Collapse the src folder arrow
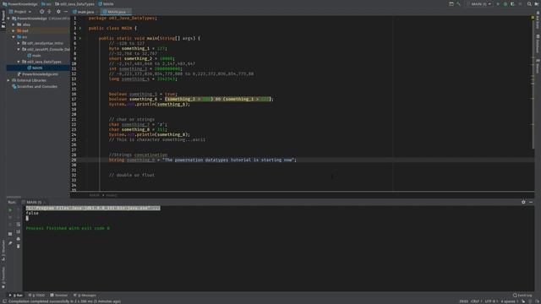Image resolution: width=541 pixels, height=304 pixels. (x=14, y=37)
